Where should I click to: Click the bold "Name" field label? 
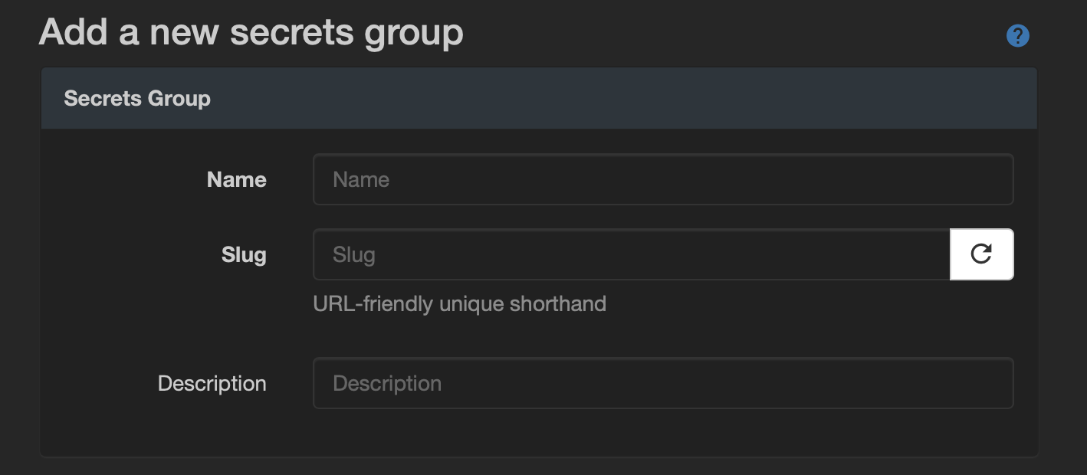click(x=236, y=179)
